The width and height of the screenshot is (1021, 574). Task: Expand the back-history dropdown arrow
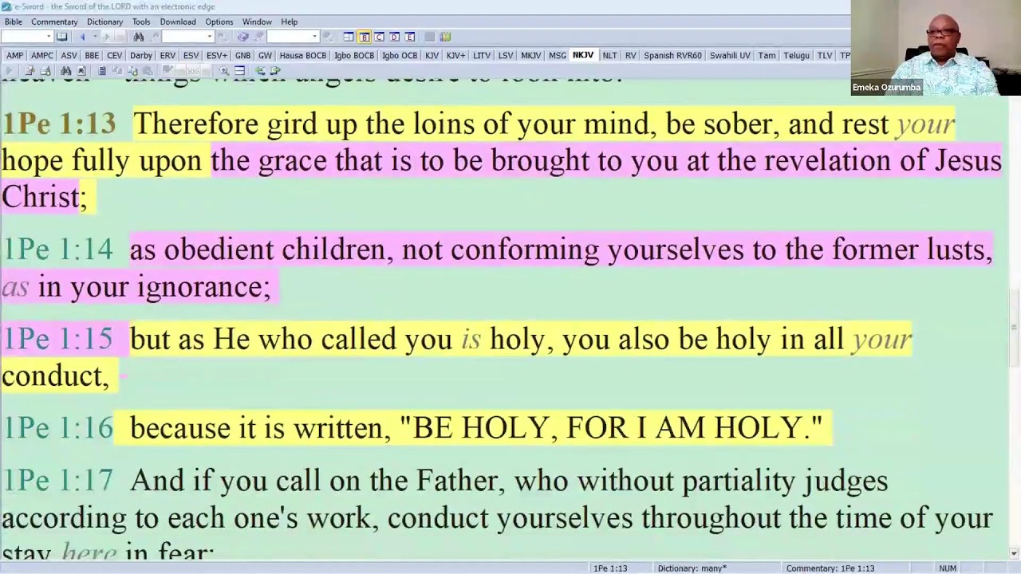[95, 37]
